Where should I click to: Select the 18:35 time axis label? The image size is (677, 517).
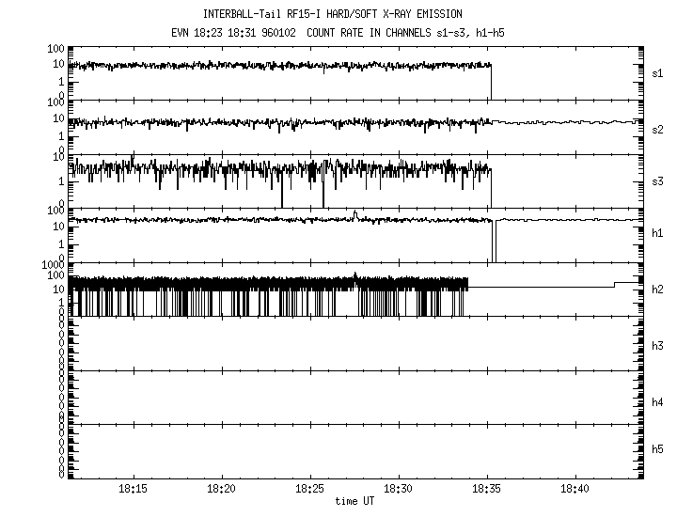487,489
